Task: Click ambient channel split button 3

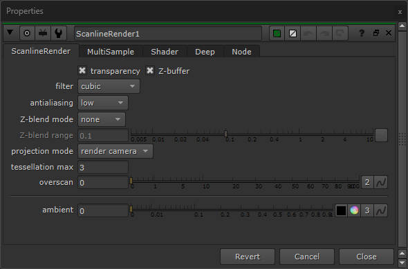Action: (x=367, y=210)
